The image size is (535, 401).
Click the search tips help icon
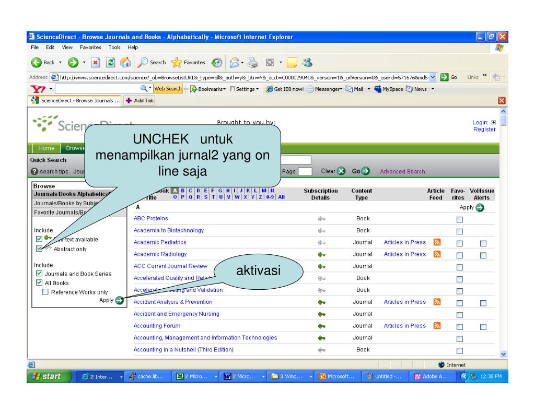click(34, 171)
